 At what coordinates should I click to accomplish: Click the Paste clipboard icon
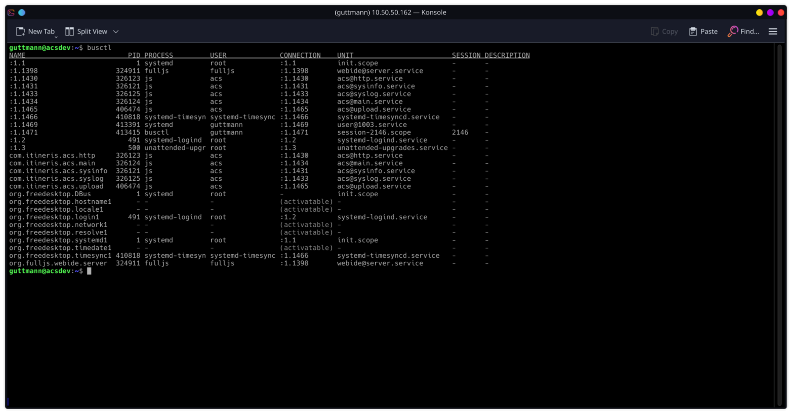tap(693, 31)
